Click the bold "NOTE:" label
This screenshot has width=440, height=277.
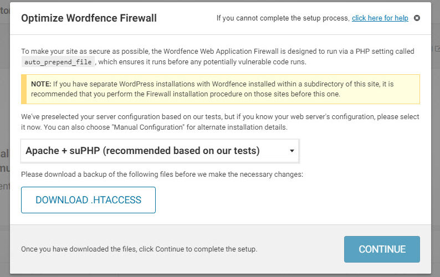point(41,84)
